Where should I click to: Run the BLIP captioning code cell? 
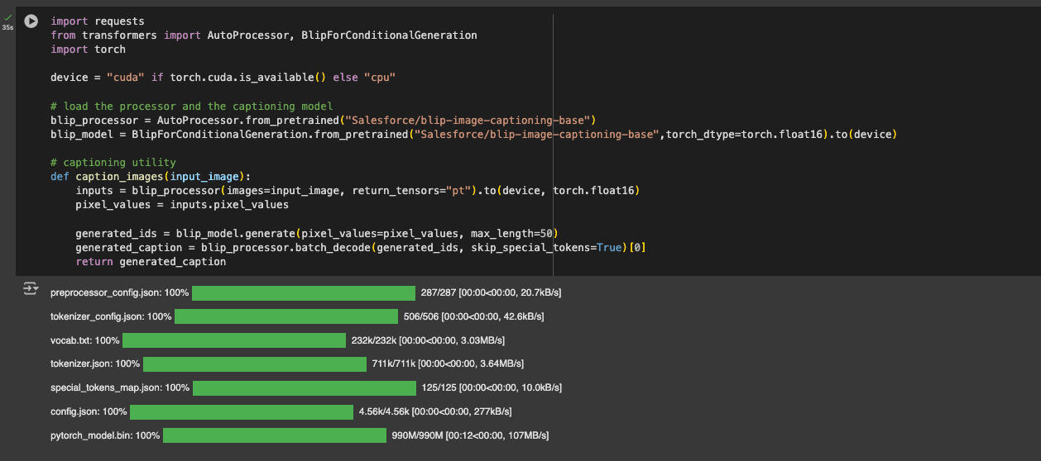pyautogui.click(x=31, y=21)
